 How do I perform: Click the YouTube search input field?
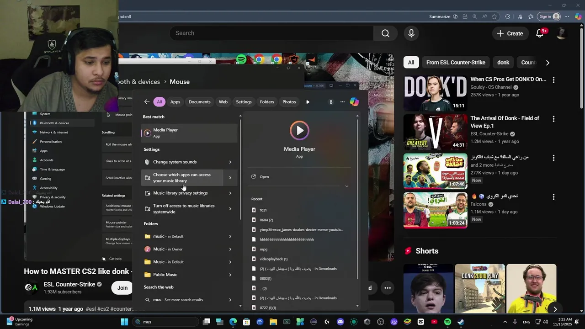(271, 33)
